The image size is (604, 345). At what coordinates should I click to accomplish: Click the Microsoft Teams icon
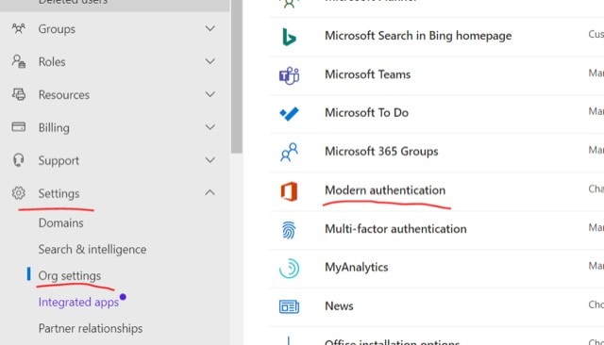(x=289, y=75)
